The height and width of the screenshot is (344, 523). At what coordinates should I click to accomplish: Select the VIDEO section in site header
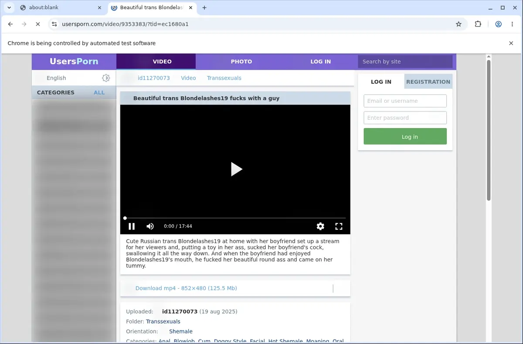coord(156,61)
